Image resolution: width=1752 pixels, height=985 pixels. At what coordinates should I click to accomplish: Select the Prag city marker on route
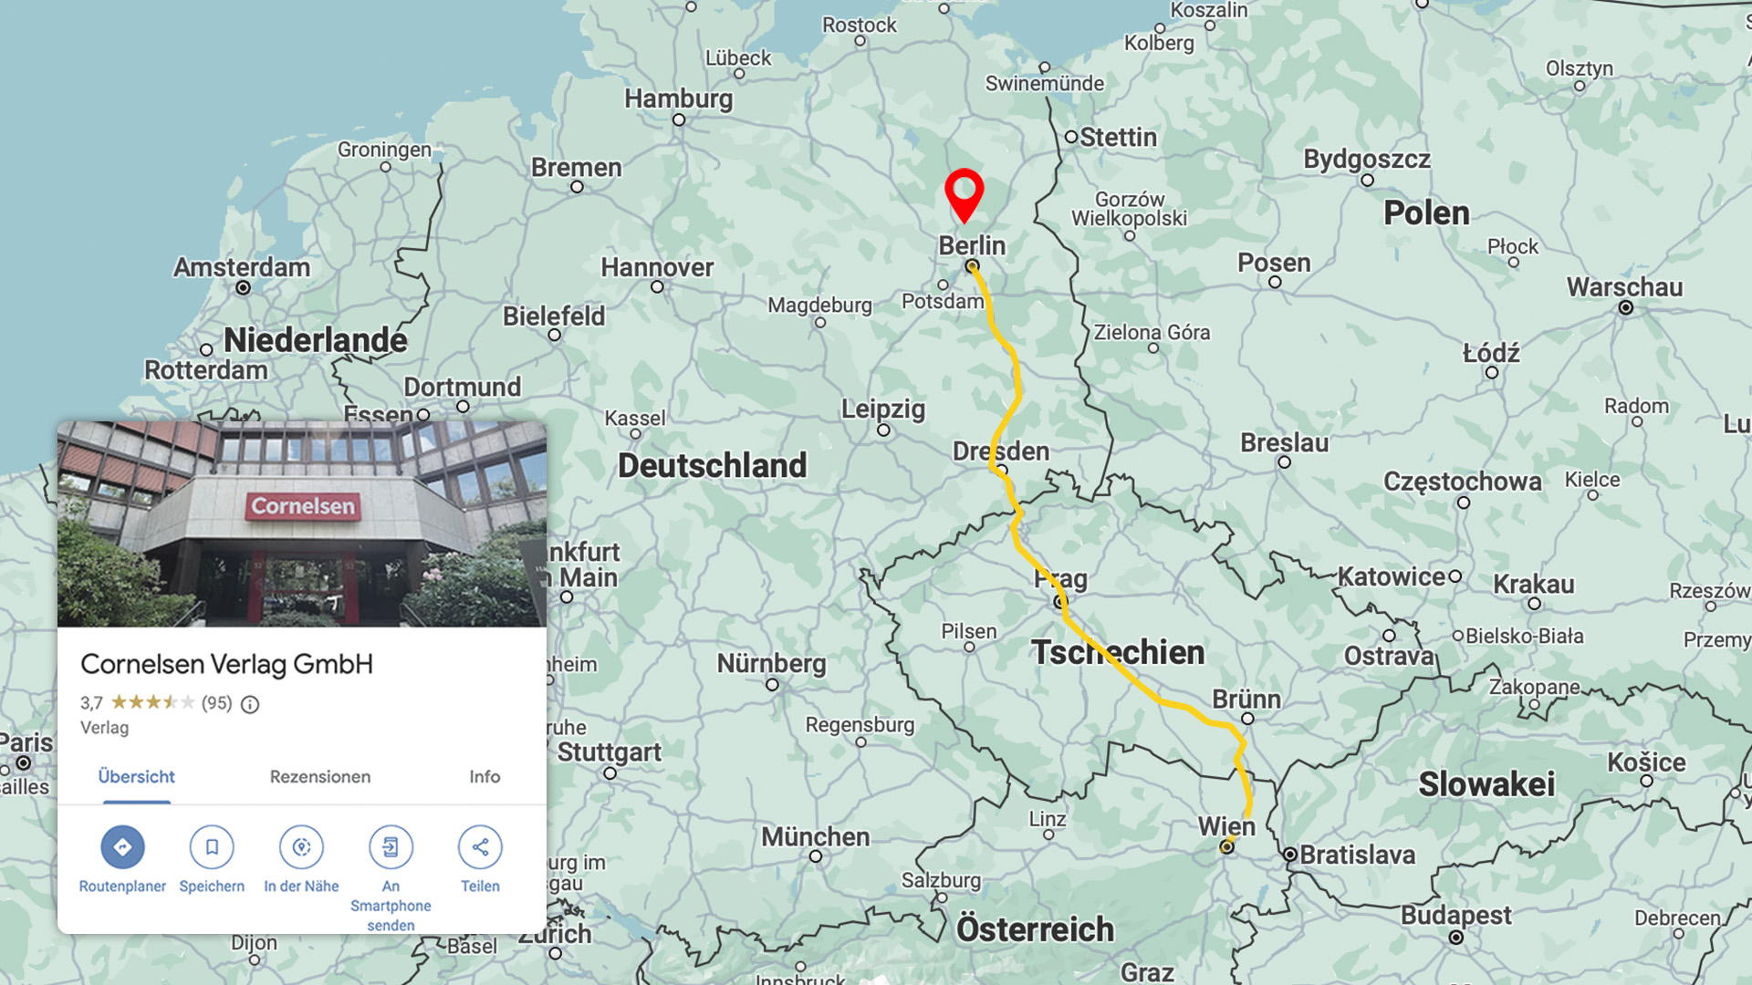pyautogui.click(x=1058, y=602)
